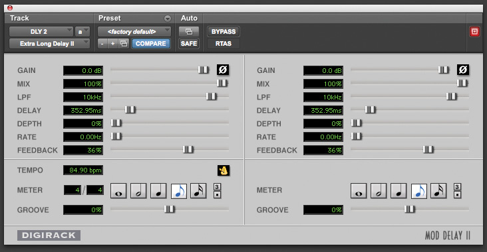487x252 pixels.
Task: Toggle dotted modifier in left meter
Action: click(217, 195)
